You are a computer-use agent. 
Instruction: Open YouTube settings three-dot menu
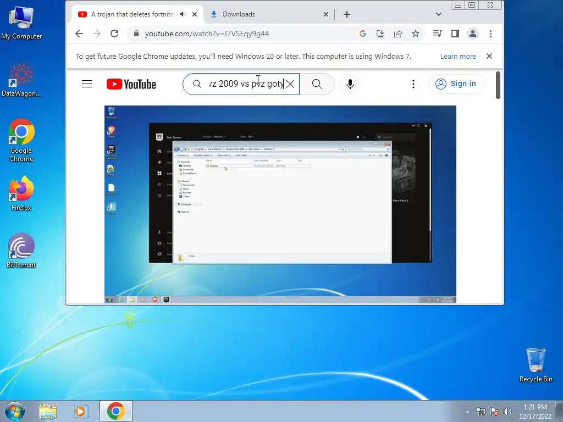coord(413,84)
